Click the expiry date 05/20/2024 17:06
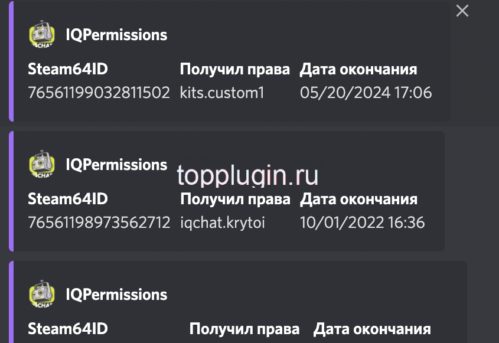This screenshot has width=499, height=343. click(x=366, y=93)
